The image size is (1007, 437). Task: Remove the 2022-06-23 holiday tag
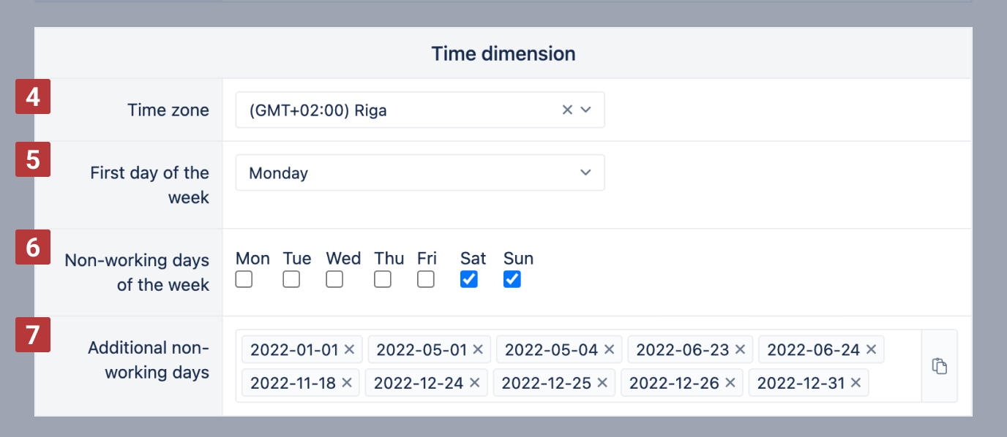click(740, 350)
